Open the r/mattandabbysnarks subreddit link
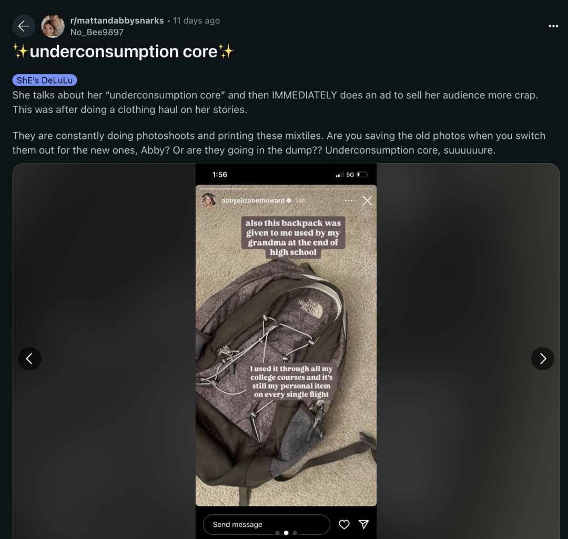 [117, 21]
